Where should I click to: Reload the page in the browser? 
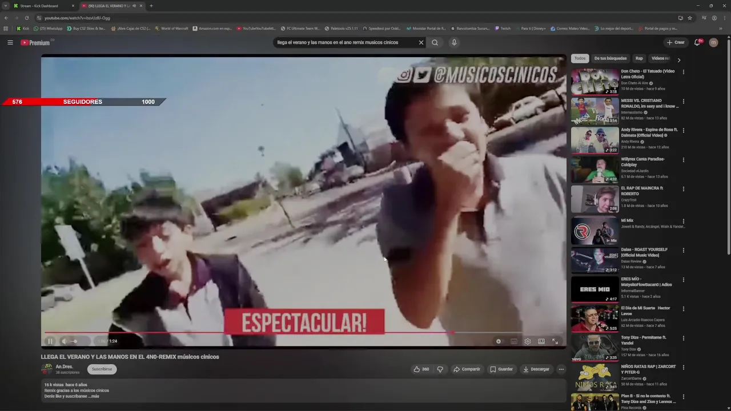click(x=26, y=18)
